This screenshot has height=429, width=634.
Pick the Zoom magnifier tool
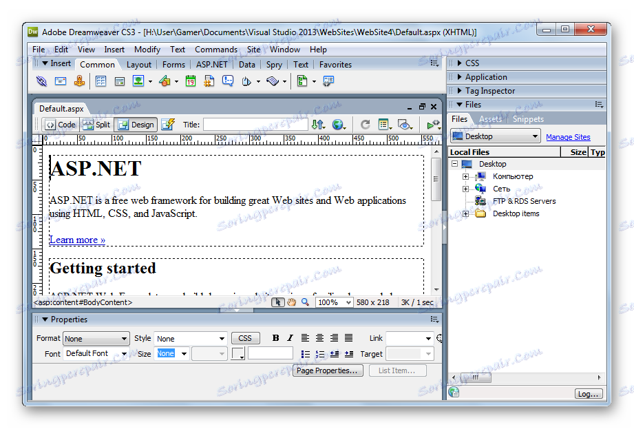pos(305,302)
